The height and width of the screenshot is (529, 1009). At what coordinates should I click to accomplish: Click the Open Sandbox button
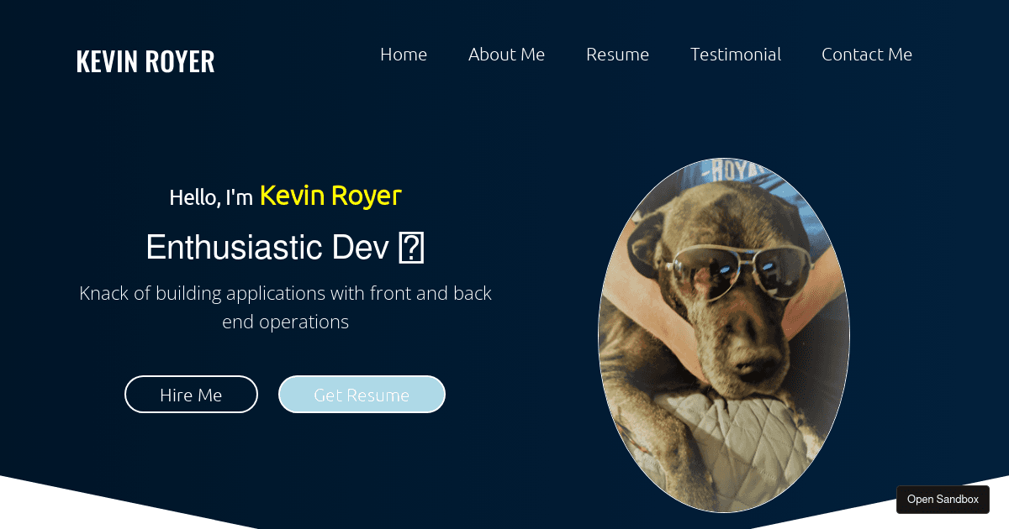click(x=943, y=500)
